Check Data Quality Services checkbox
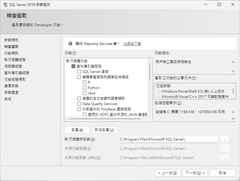 pos(79,104)
